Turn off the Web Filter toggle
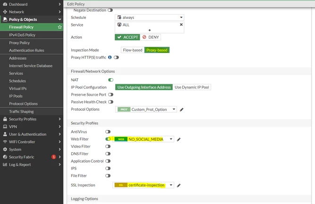This screenshot has height=204, width=315. point(108,139)
